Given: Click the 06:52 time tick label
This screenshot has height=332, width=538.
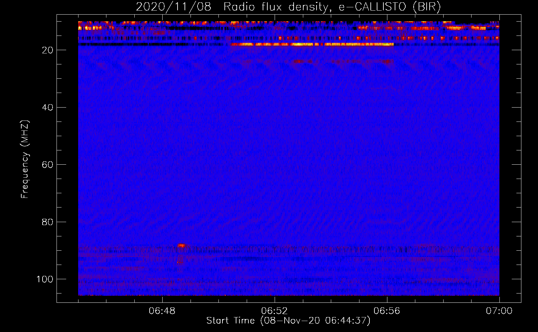Looking at the screenshot, I should [274, 311].
